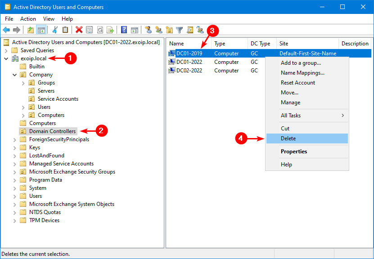
Task: Sort by the DC Type column header
Action: click(262, 44)
